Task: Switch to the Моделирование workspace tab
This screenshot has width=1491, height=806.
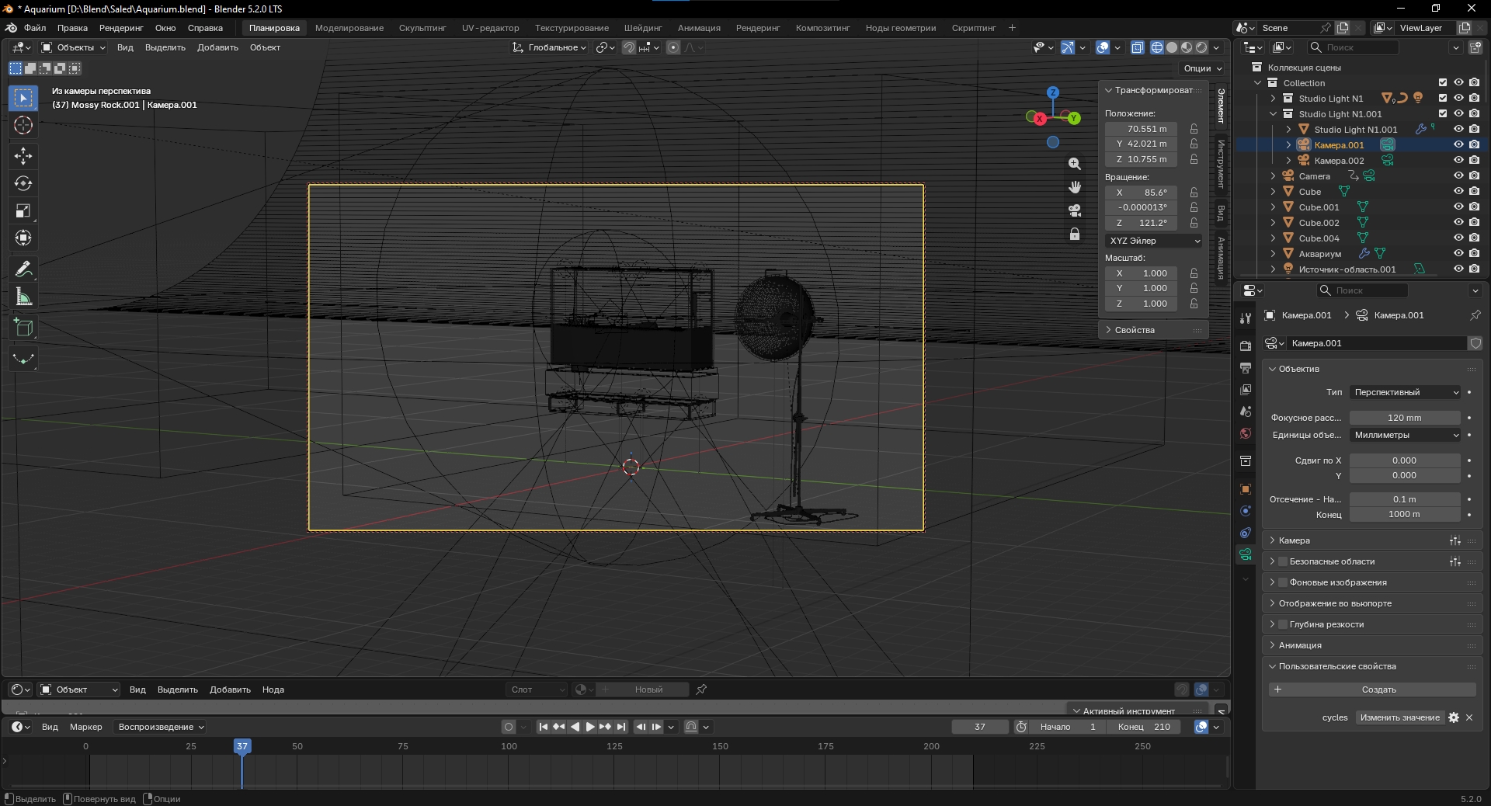Action: 349,28
